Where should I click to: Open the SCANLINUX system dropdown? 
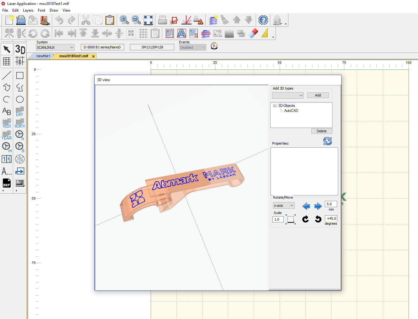[x=55, y=47]
